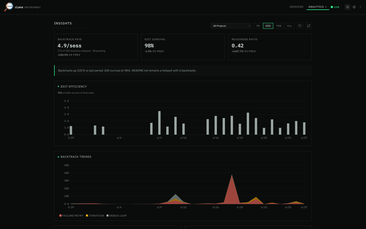Click the EDIT EFFICIENCY chart title
Viewport: 366px width, 229px height.
coord(74,87)
